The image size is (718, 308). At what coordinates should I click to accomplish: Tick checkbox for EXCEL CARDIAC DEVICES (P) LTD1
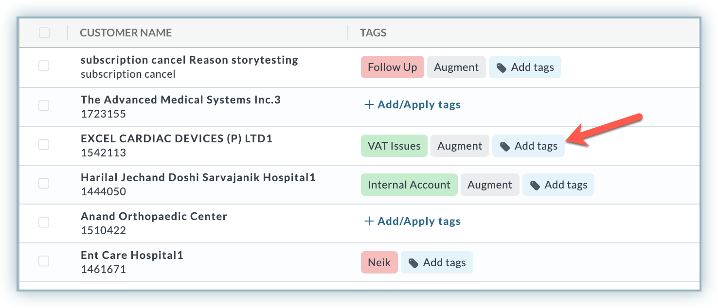[x=44, y=144]
